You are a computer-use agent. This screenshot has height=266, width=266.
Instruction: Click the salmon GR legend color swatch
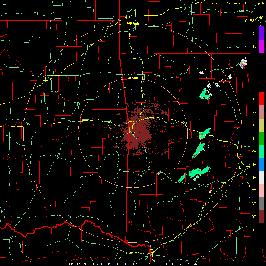[x=261, y=112]
